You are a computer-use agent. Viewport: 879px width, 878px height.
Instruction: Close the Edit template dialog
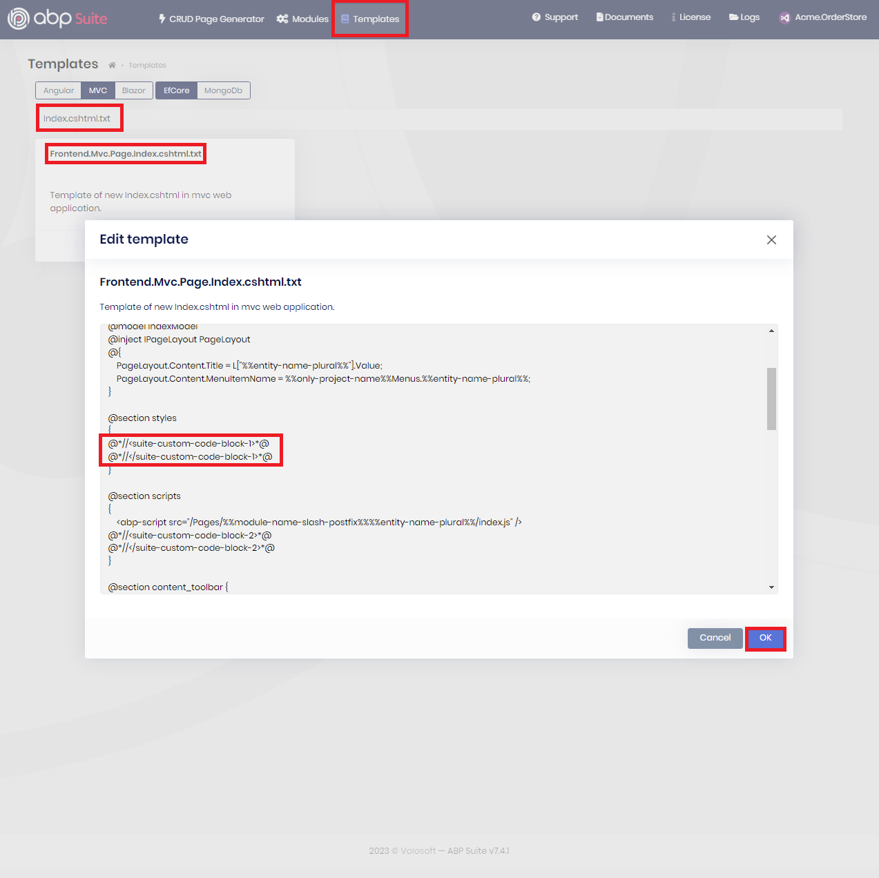coord(771,240)
